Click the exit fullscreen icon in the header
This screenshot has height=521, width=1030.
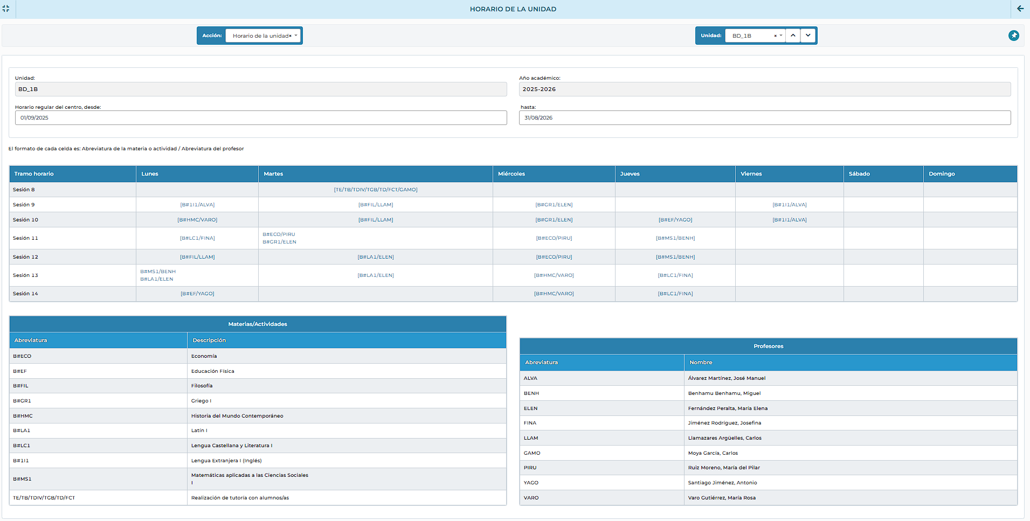[x=6, y=9]
